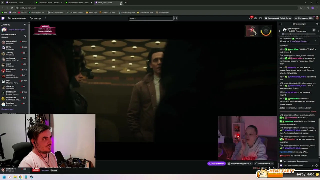The image size is (320, 180).
Task: Click the star icon on the sub goal
Action: 314,30
